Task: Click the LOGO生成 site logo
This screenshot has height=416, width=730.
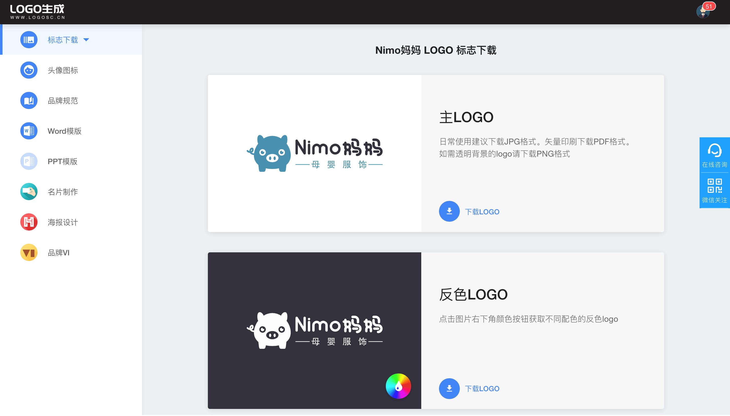Action: click(x=36, y=11)
